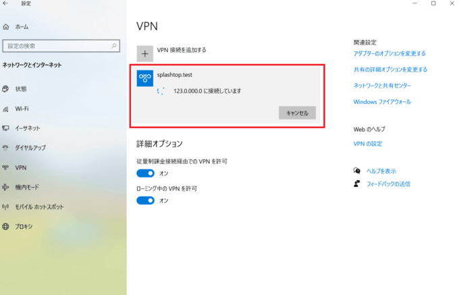Focus the 設定の検索 search box
The height and width of the screenshot is (295, 459).
tap(61, 46)
